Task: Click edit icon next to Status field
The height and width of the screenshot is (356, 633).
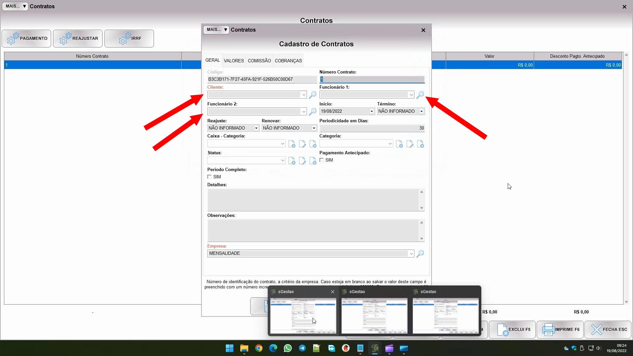Action: coord(302,161)
